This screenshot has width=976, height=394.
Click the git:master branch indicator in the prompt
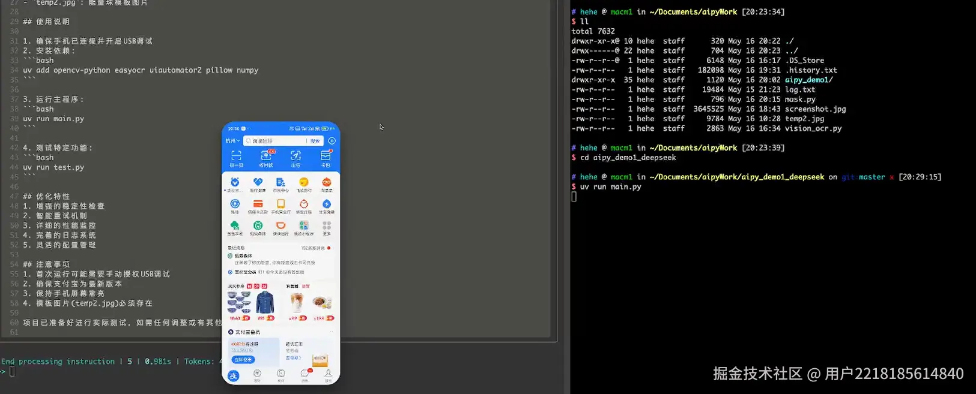pos(863,177)
